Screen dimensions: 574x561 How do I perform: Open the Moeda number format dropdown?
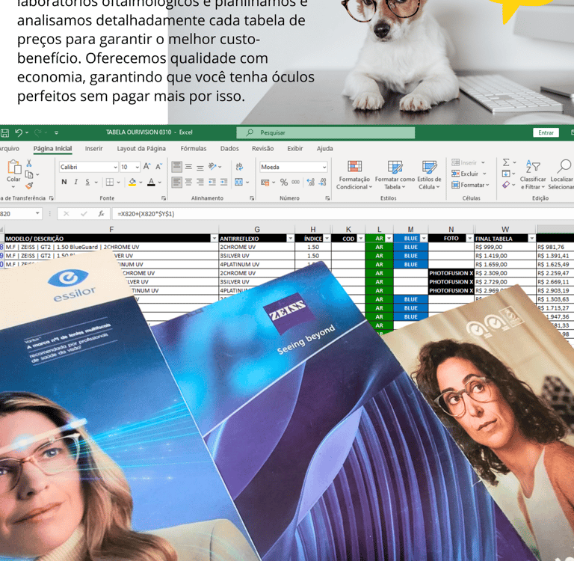click(324, 167)
